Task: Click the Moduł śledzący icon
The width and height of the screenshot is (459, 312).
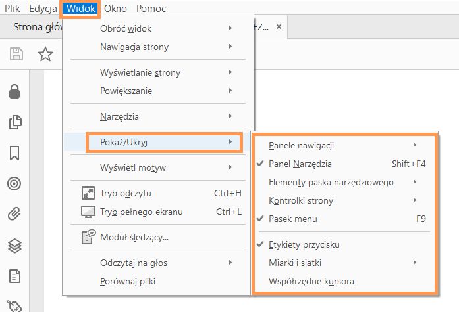Action: pos(88,236)
